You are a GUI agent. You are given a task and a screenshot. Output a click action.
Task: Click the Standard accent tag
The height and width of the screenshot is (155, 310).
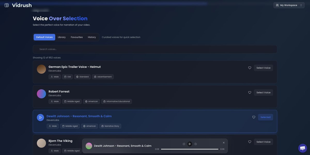[82, 77]
